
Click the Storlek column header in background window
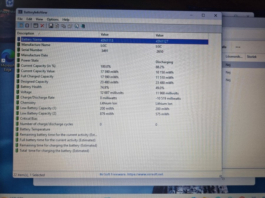[252, 57]
